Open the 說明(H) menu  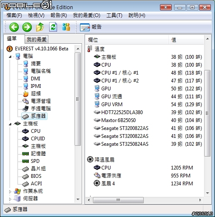coord(137,15)
